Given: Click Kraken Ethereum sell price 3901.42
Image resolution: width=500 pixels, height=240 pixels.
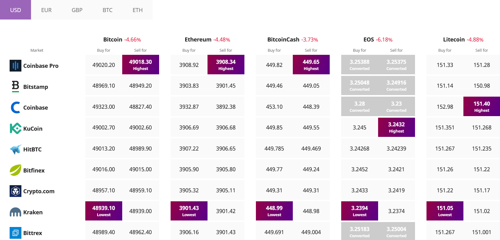Looking at the screenshot, I should pos(226,211).
